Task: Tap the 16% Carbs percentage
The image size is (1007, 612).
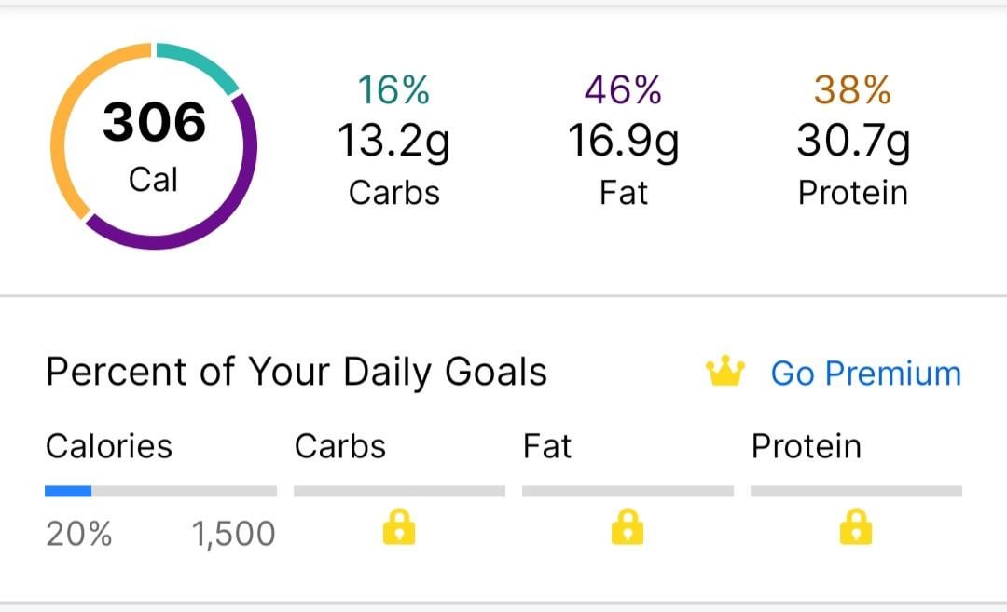Action: pos(393,89)
